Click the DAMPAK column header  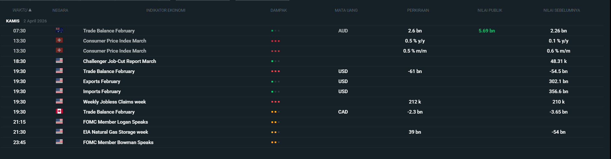point(279,10)
